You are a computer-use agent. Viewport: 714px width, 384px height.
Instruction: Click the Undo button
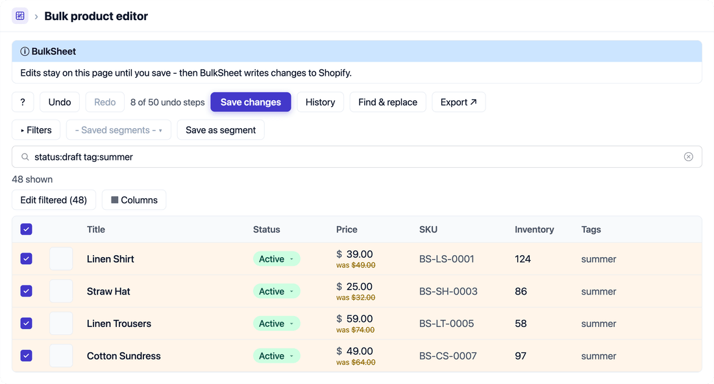pos(60,102)
